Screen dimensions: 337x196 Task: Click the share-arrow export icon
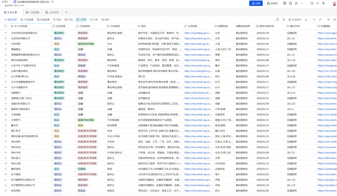click(x=306, y=20)
